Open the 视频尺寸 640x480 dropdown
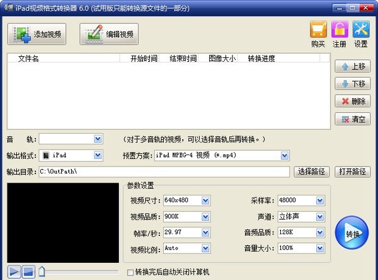 [205, 201]
